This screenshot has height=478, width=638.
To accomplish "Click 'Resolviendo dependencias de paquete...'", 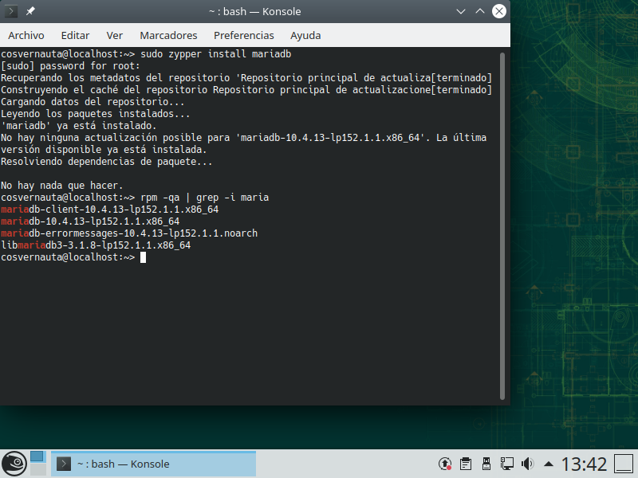I will (x=107, y=162).
